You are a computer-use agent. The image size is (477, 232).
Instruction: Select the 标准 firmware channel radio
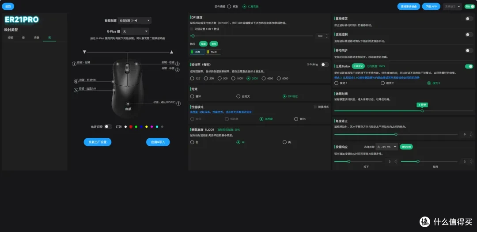(x=229, y=6)
